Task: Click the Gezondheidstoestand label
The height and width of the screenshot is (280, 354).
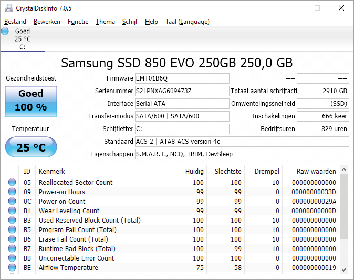Action: [x=32, y=78]
